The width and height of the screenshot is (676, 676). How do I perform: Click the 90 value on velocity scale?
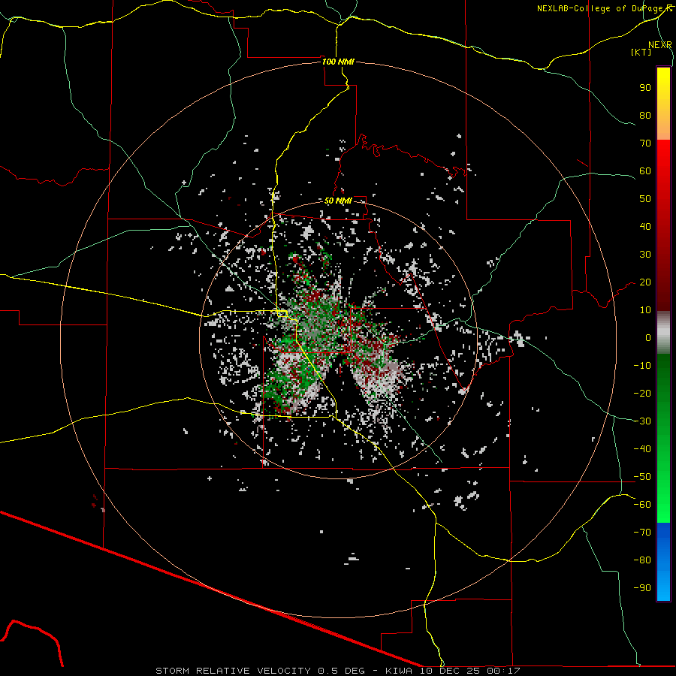645,88
